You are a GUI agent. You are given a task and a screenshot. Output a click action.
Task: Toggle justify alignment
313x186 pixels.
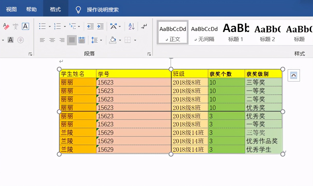coord(72,40)
